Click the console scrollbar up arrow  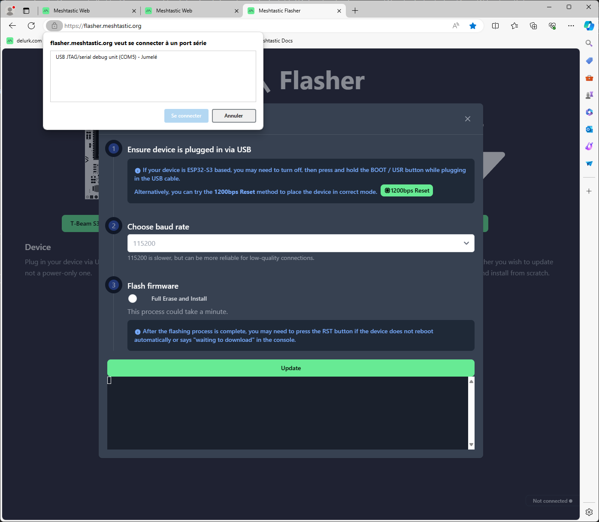471,381
